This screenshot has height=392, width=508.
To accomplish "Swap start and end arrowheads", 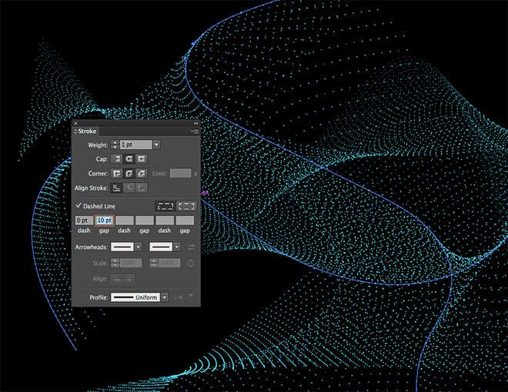I will (x=191, y=247).
